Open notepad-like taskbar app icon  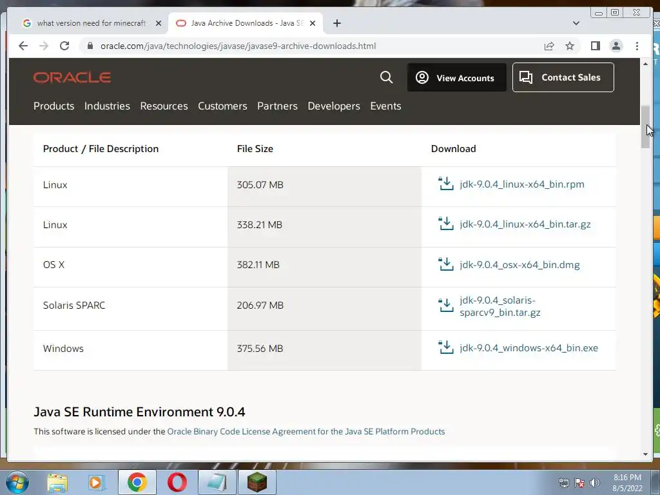point(217,482)
